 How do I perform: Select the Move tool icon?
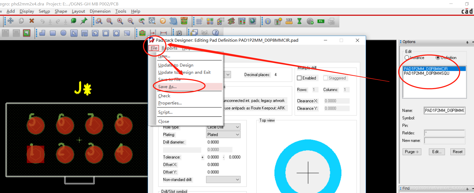[11, 21]
